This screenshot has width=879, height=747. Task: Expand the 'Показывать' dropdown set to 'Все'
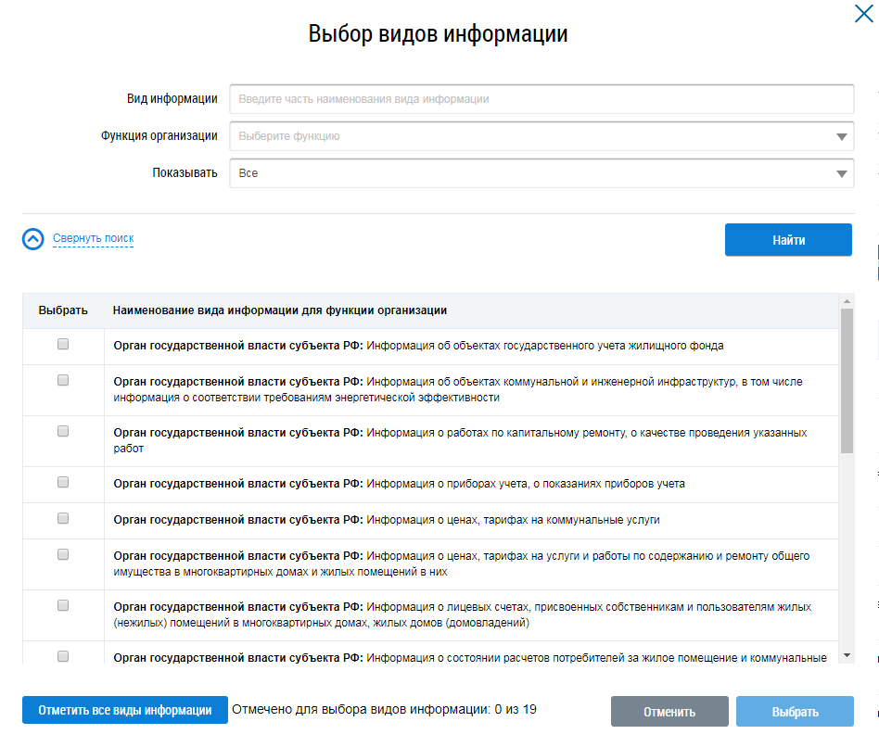tap(541, 173)
